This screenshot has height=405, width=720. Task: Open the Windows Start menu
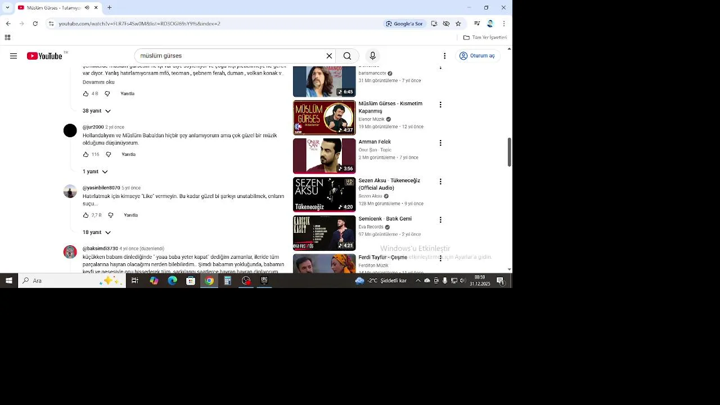(8, 281)
